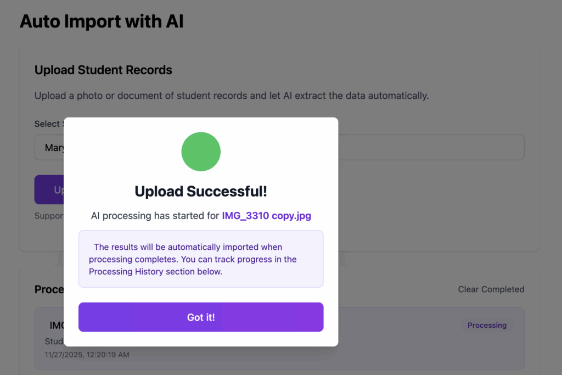Click the Upload Successful! heading

[201, 191]
